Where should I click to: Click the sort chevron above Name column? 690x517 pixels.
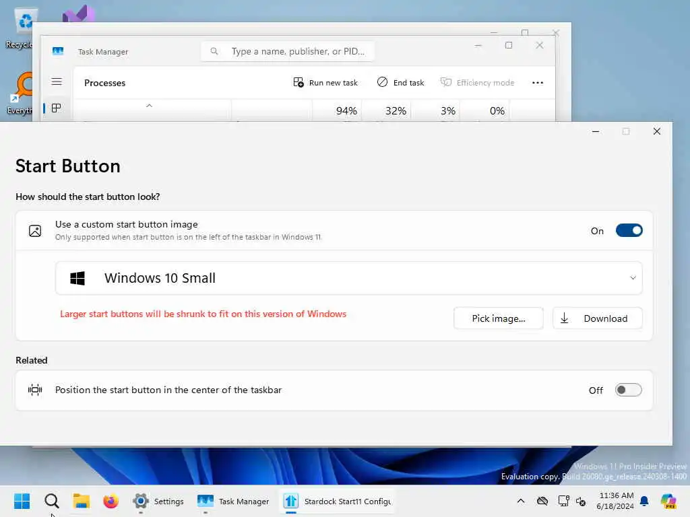149,106
